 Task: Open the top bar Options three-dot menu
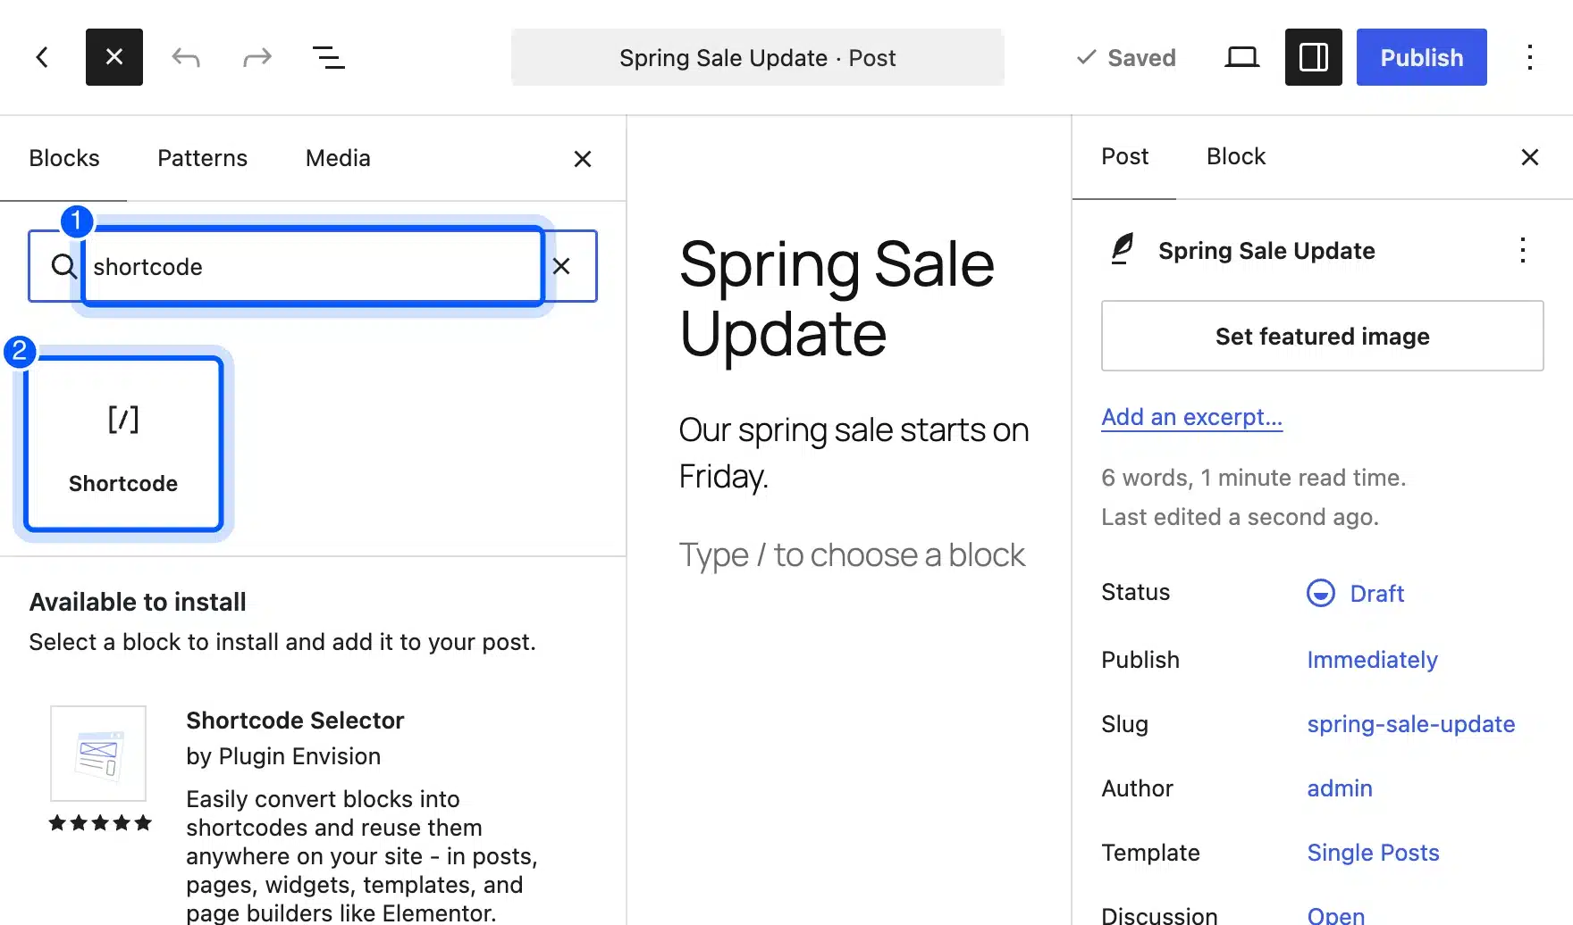tap(1530, 57)
